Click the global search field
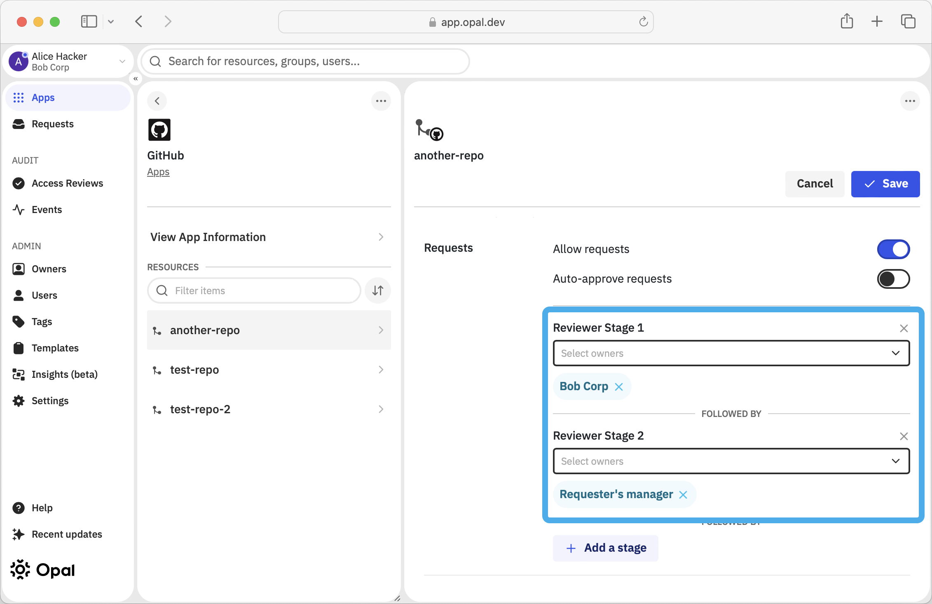 (305, 61)
